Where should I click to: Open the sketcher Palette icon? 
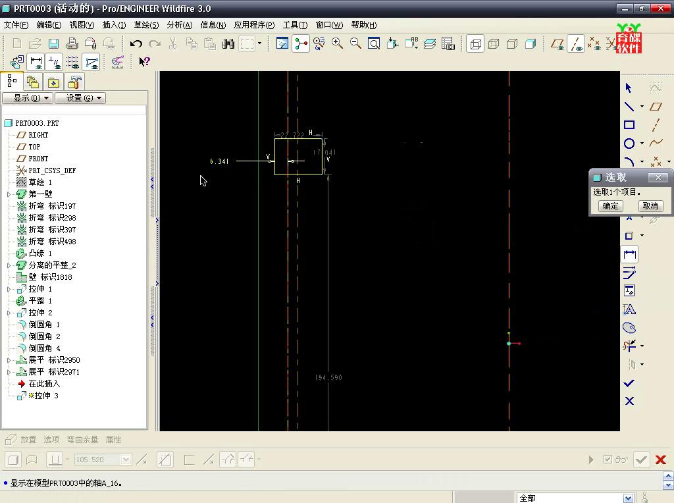pos(629,328)
